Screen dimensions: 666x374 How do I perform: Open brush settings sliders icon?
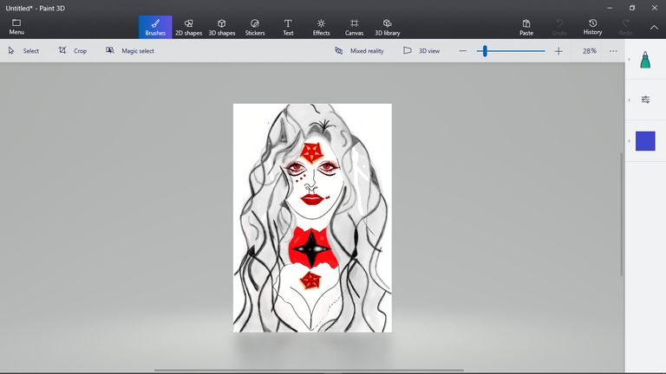(645, 100)
